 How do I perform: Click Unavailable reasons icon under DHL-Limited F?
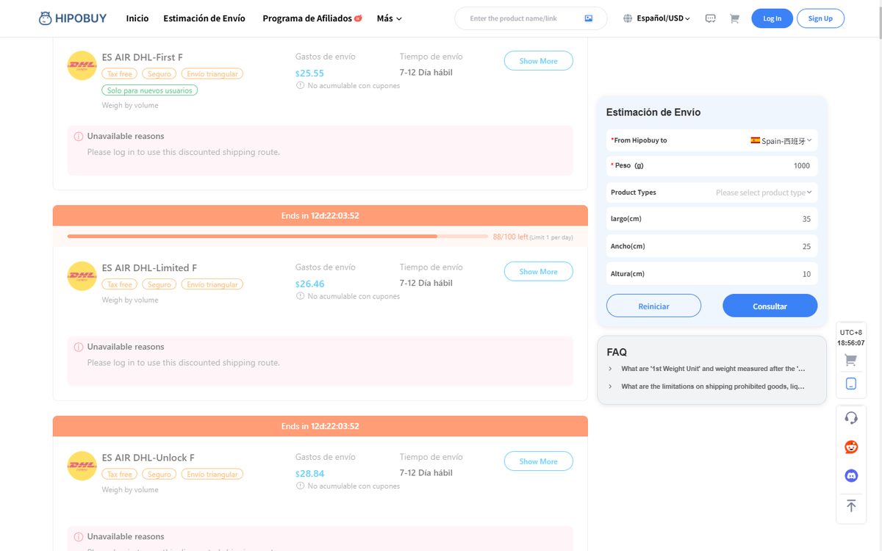point(79,347)
